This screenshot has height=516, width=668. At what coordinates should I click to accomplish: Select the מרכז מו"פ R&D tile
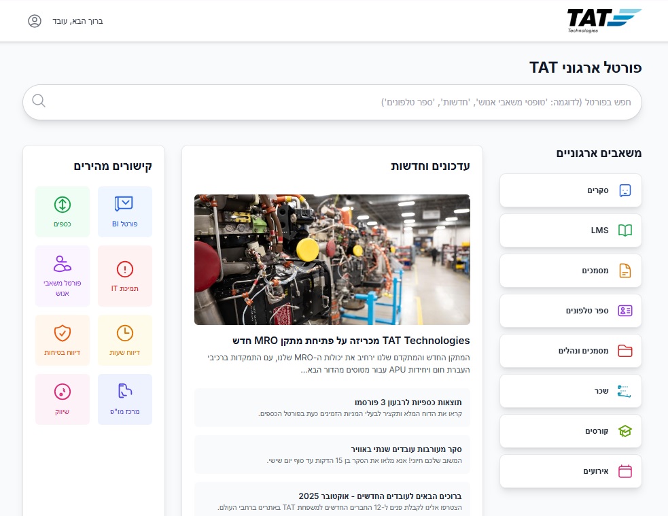pos(124,392)
